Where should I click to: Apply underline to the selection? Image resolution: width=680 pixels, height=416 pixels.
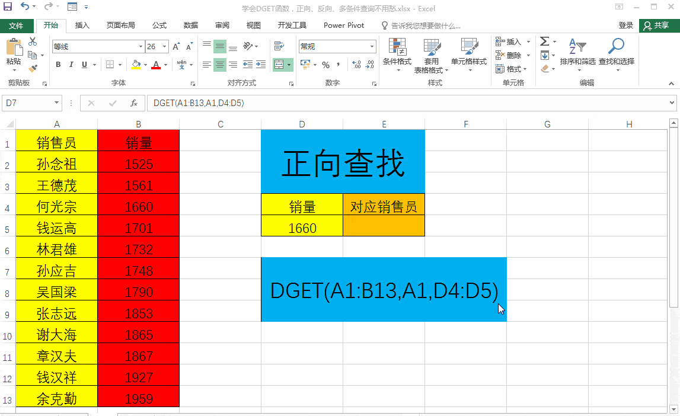point(83,64)
